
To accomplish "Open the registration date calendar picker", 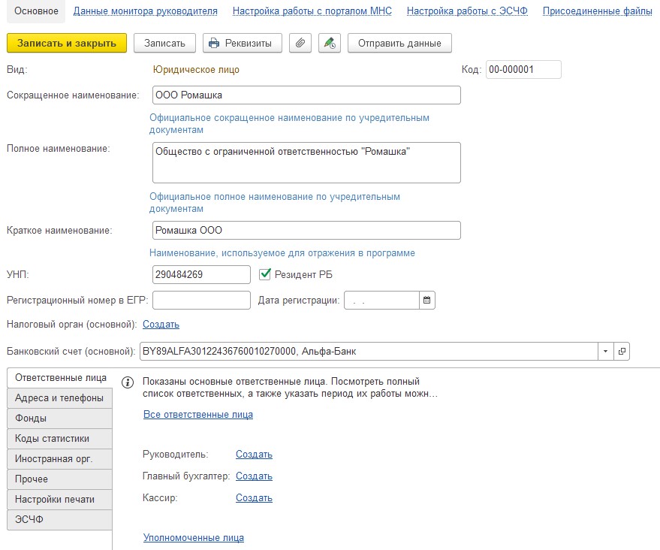I will pos(426,301).
